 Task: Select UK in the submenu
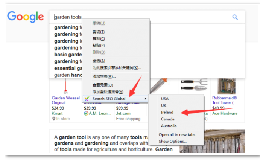[x=164, y=105]
